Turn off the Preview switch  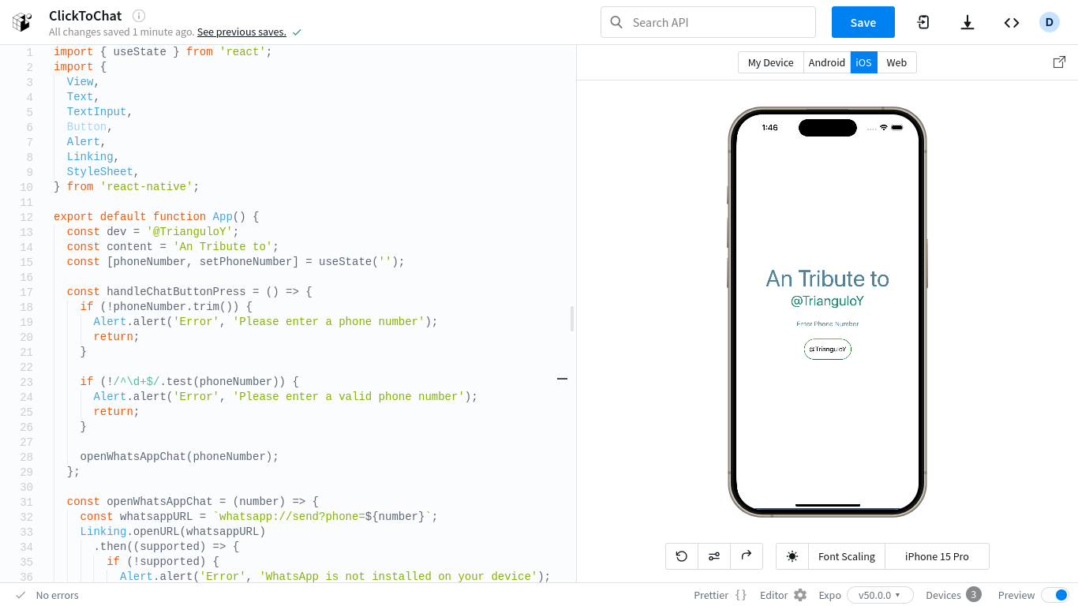1055,595
